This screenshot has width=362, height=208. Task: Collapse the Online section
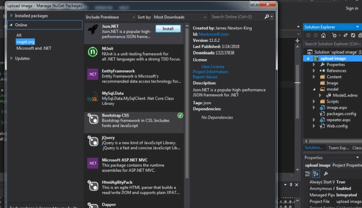[x=11, y=25]
